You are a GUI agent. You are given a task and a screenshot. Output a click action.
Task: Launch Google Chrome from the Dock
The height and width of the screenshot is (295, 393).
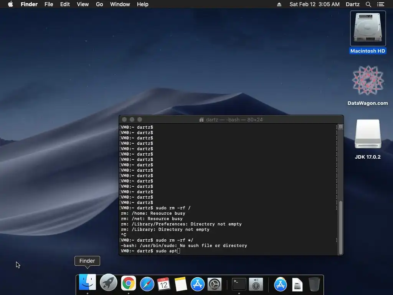[x=128, y=283]
